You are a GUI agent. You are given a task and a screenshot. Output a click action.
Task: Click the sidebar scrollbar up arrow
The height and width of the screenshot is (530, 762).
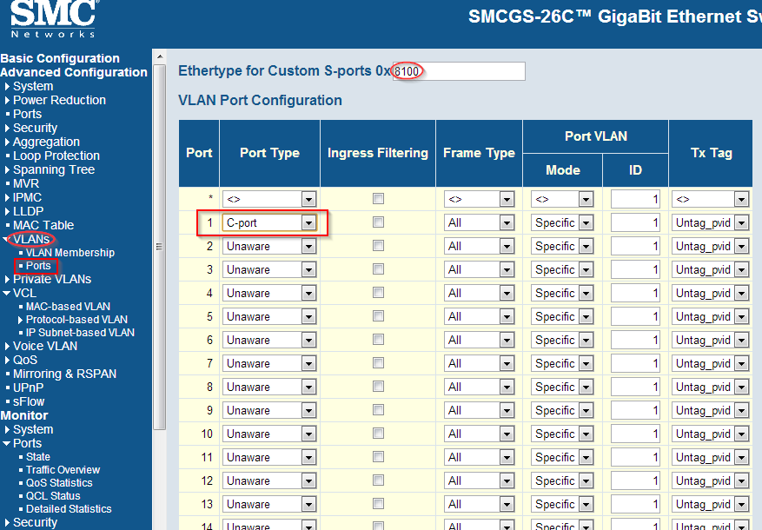pyautogui.click(x=158, y=56)
